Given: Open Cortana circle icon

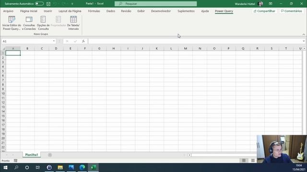Looking at the screenshot, I should [27, 168].
